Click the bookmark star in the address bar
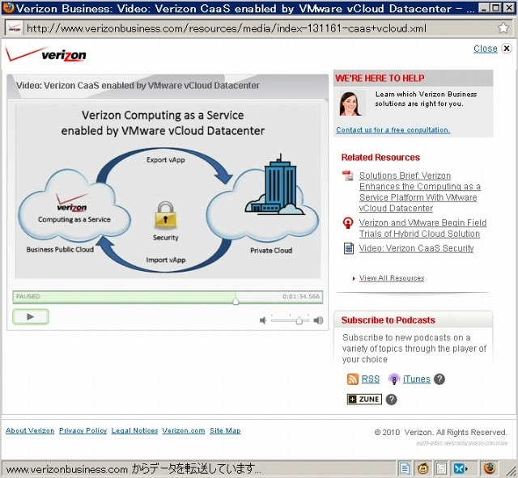 pyautogui.click(x=503, y=28)
